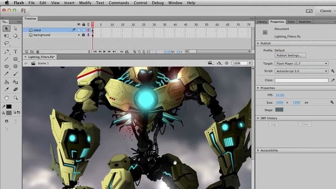336x189 pixels.
Task: Click the SWF History Log button
Action: [x=273, y=124]
